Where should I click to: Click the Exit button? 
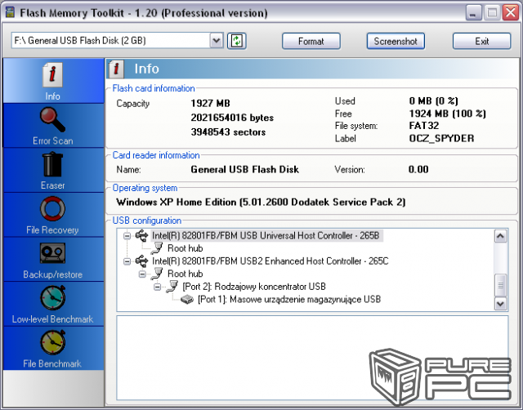[481, 42]
